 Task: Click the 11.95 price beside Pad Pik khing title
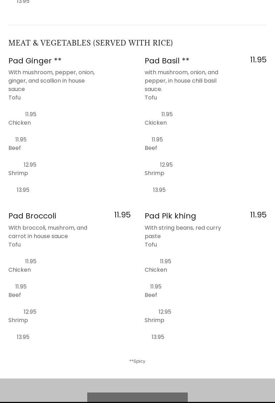click(258, 215)
